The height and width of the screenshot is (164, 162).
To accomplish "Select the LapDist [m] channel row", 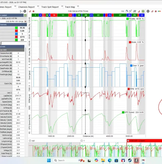I will click(x=12, y=96).
